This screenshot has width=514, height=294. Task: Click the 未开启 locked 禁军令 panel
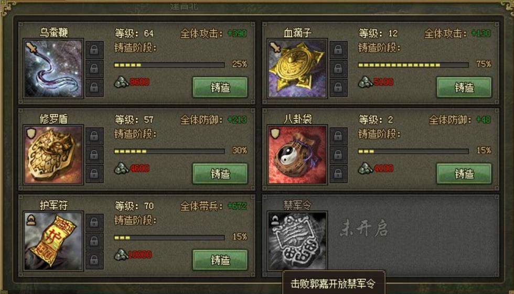(381, 236)
